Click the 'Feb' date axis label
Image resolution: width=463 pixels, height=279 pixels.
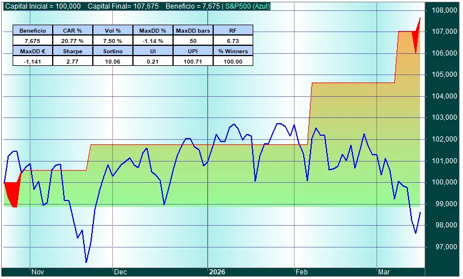click(x=301, y=272)
